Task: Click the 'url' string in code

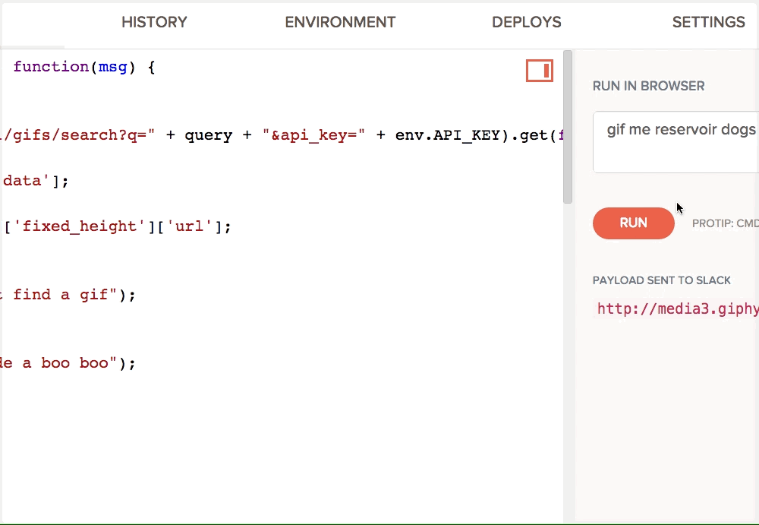Action: point(189,226)
